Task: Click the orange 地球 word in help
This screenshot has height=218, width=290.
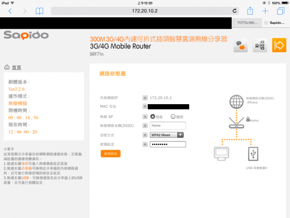Action: click(x=25, y=163)
